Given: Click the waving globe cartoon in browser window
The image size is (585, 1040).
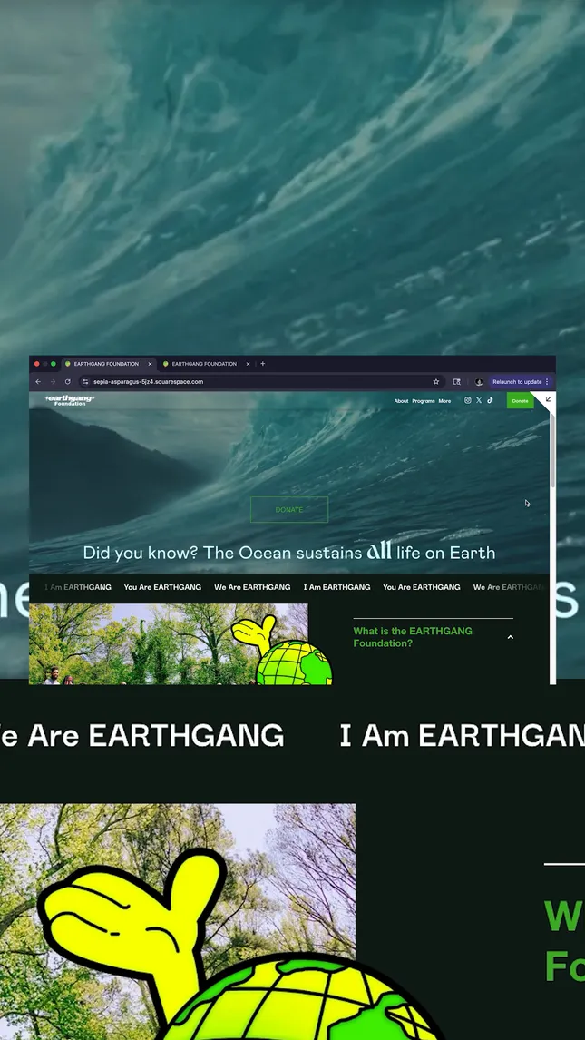Looking at the screenshot, I should click(284, 650).
